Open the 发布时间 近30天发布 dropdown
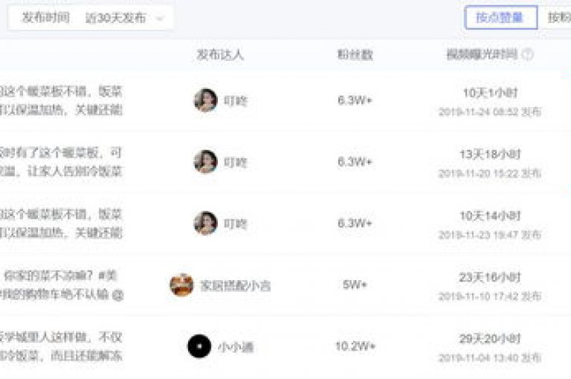The image size is (571, 379). 91,18
